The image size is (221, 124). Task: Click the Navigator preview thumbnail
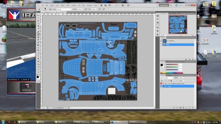coord(178,24)
